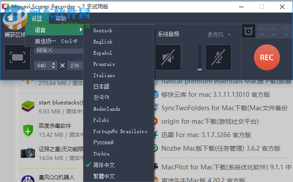Toggle the muted microphone icon

[218, 57]
